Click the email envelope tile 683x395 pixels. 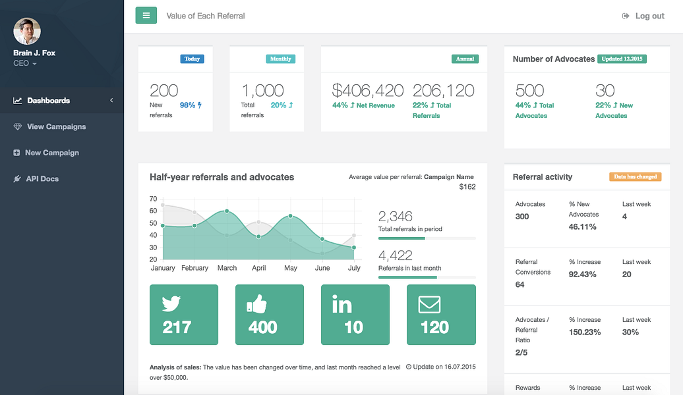(441, 315)
